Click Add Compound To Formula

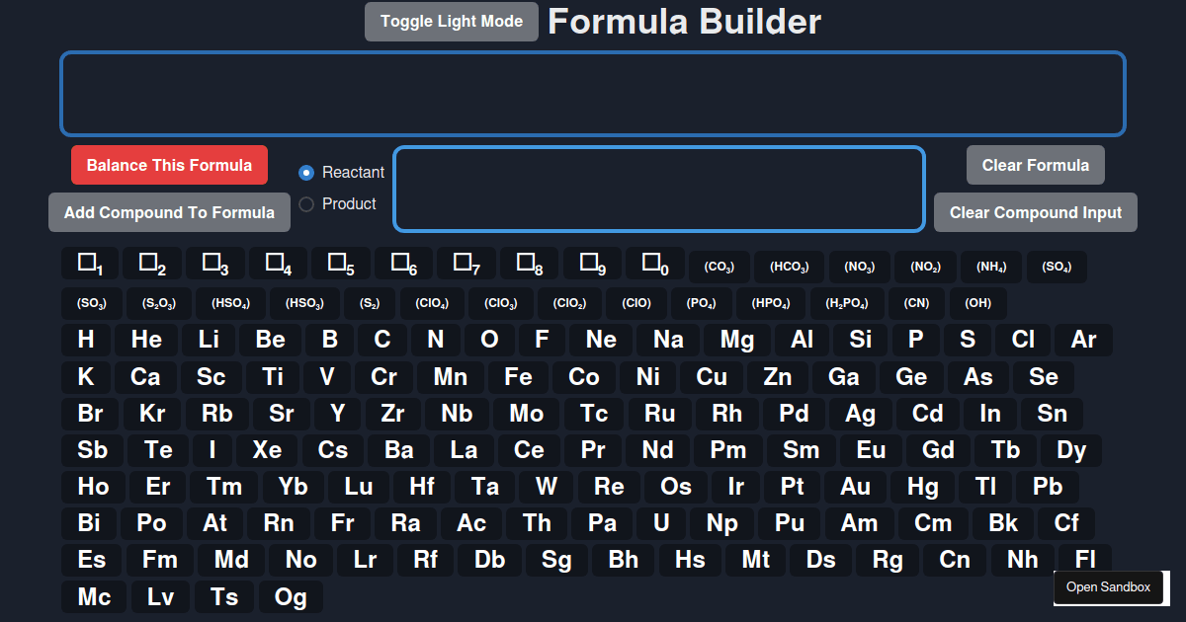tap(169, 212)
